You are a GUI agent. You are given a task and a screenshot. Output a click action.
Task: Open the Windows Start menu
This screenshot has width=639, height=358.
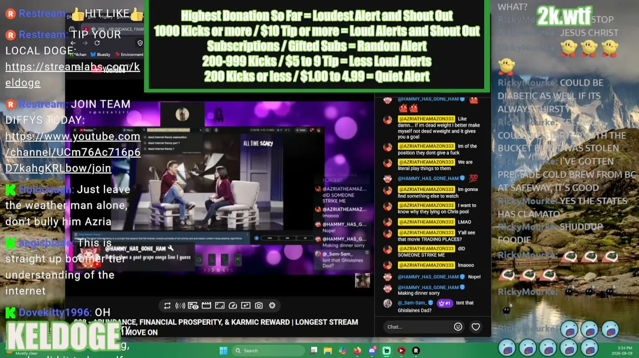coord(224,351)
